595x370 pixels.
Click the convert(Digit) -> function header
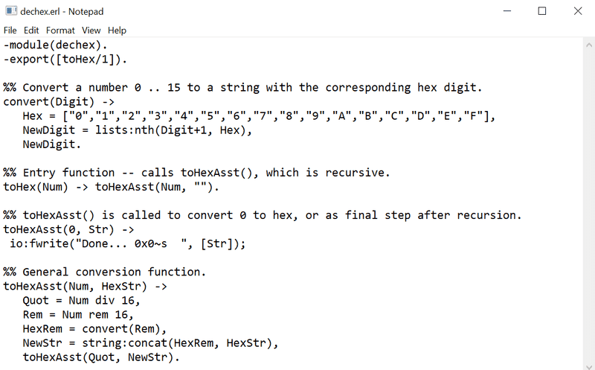[58, 101]
